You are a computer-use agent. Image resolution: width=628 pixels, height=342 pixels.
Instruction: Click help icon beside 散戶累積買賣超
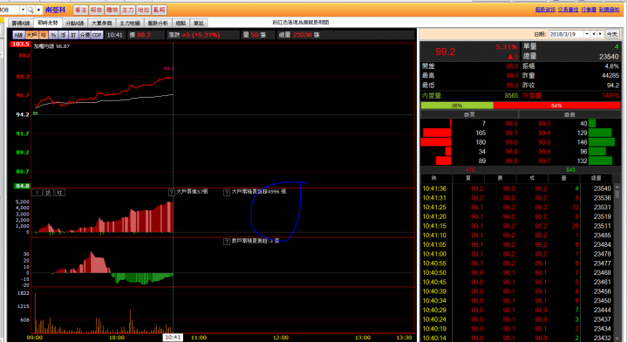227,242
